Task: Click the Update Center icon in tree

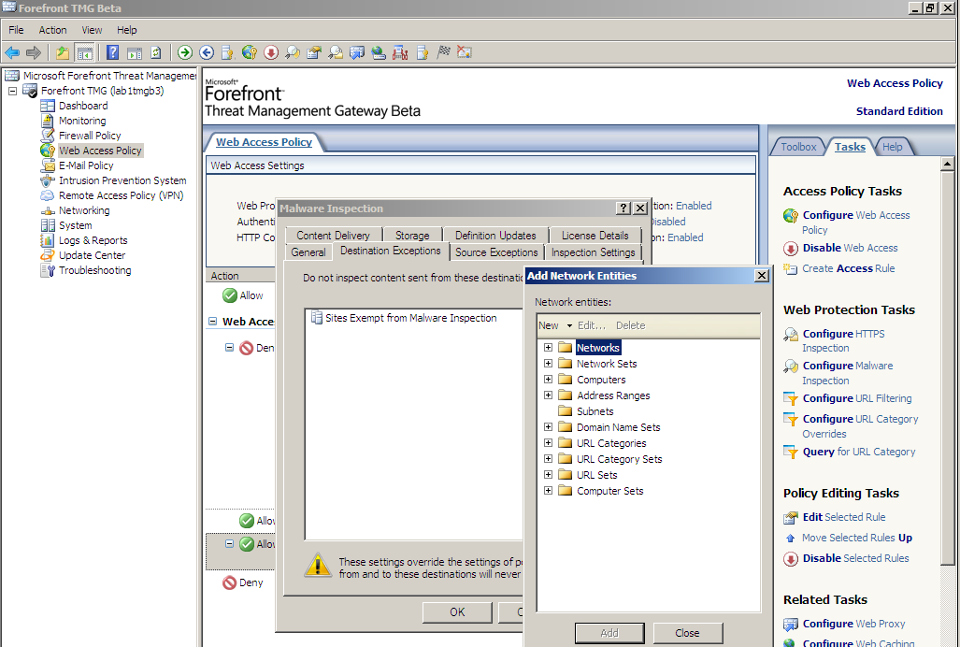Action: [48, 255]
